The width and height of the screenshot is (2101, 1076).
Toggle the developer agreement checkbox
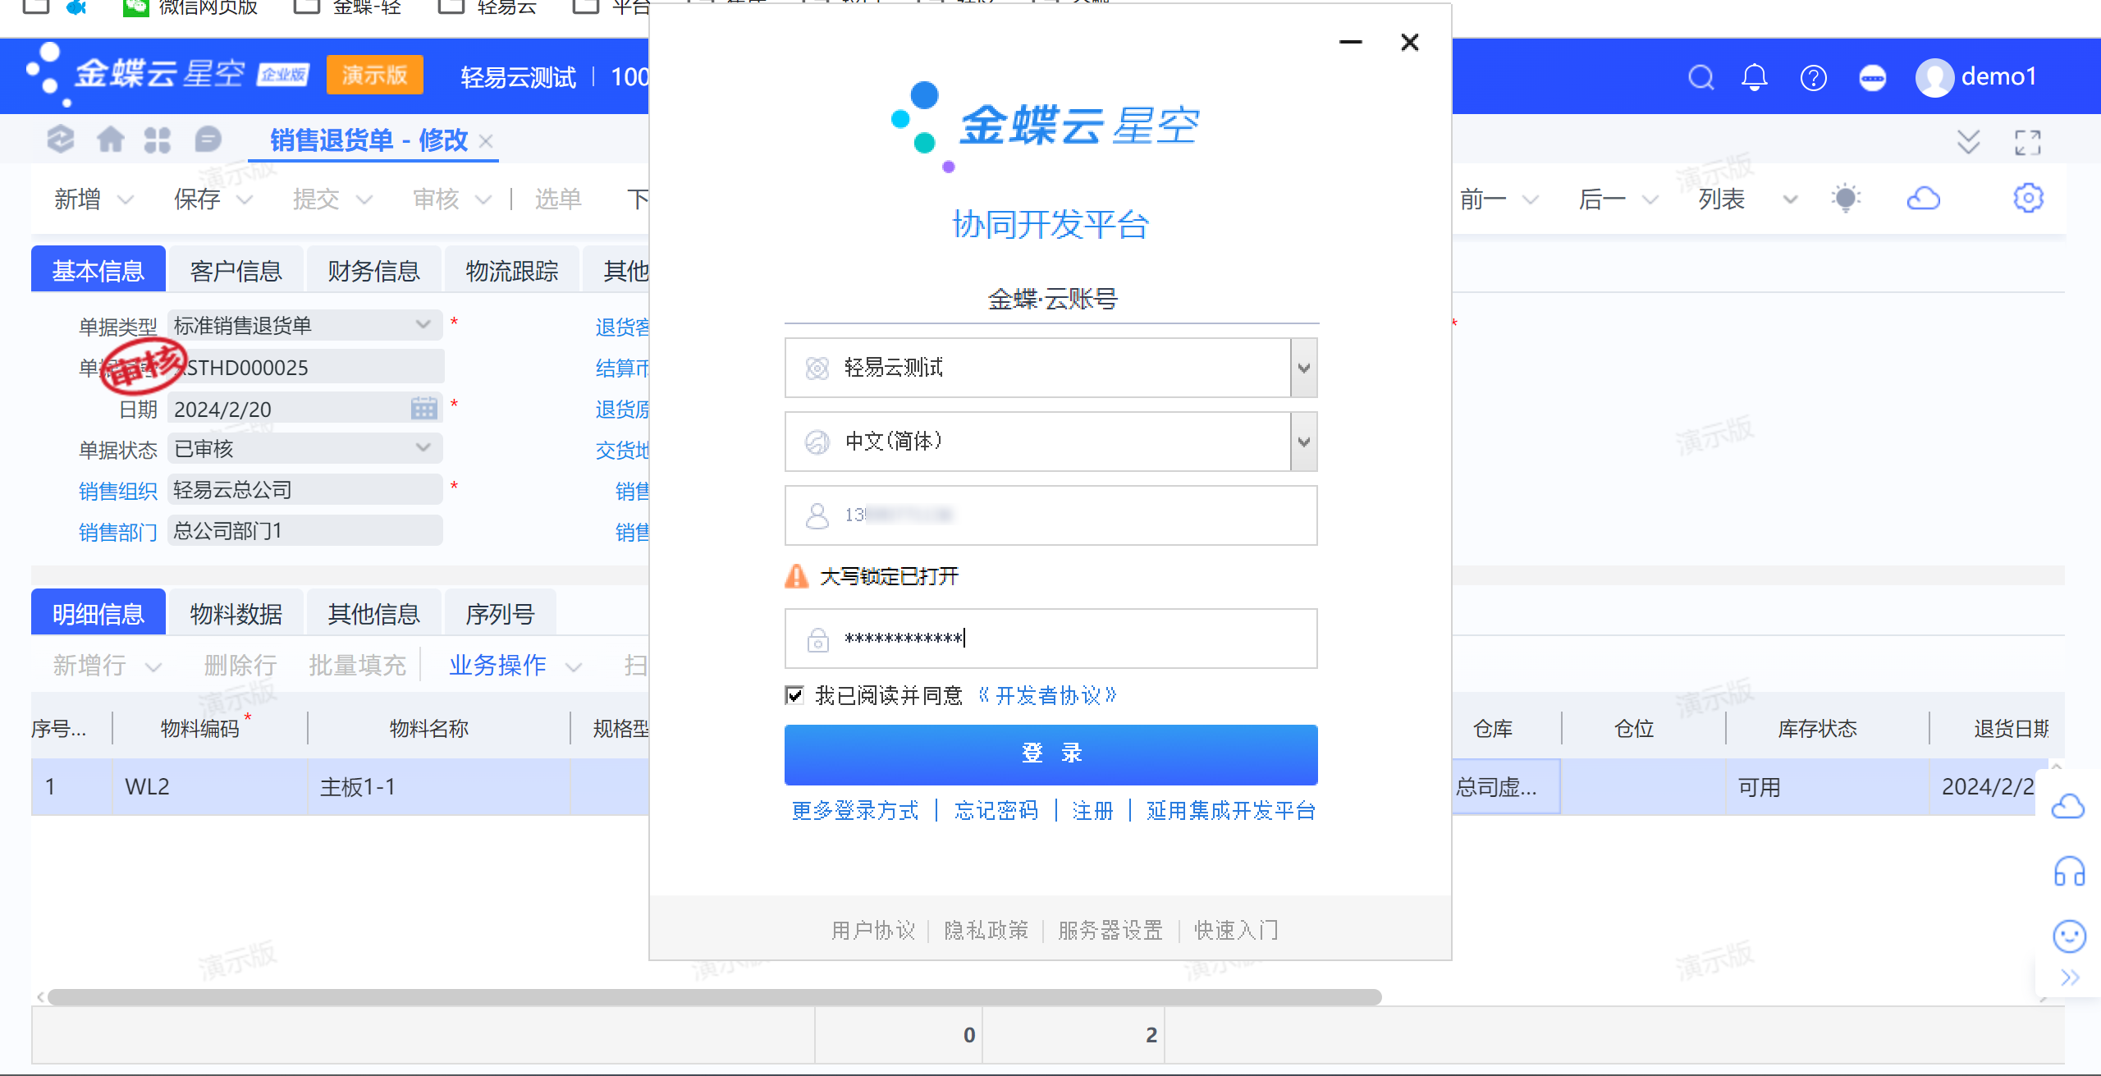click(x=794, y=695)
